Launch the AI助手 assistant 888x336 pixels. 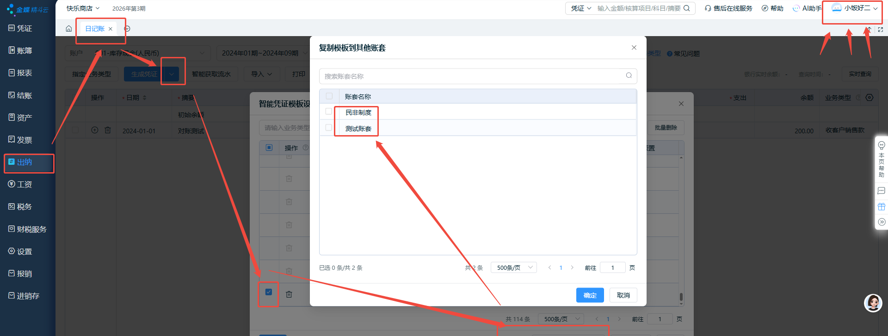point(807,8)
